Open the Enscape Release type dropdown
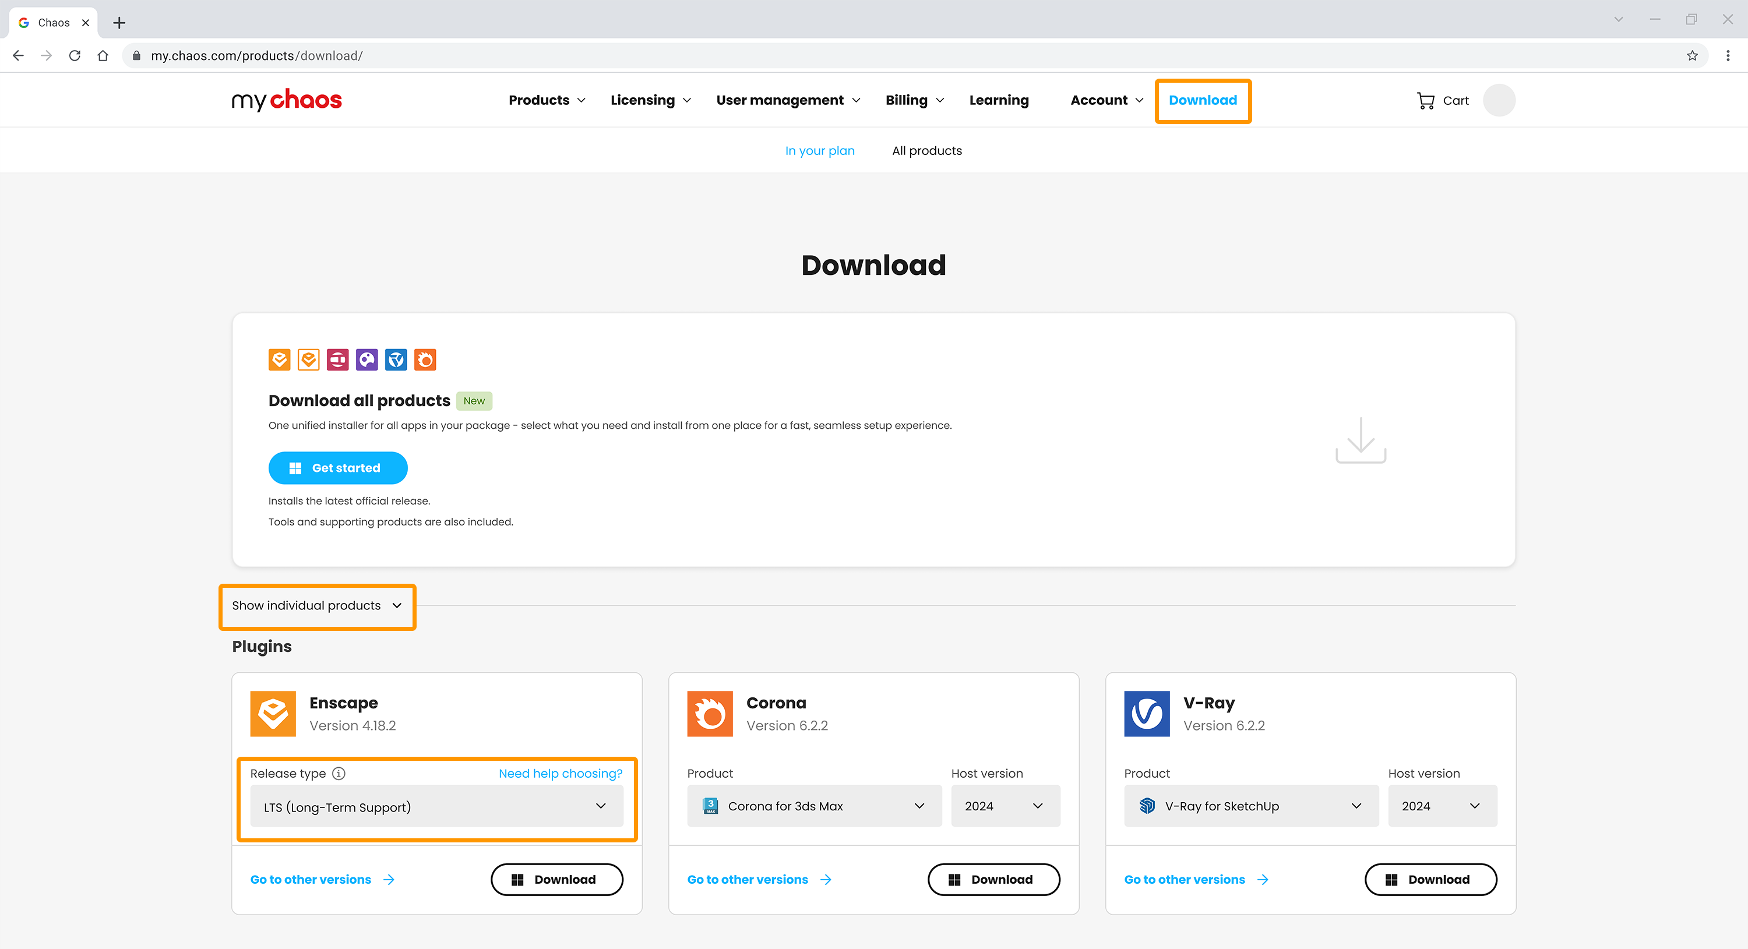 tap(436, 806)
